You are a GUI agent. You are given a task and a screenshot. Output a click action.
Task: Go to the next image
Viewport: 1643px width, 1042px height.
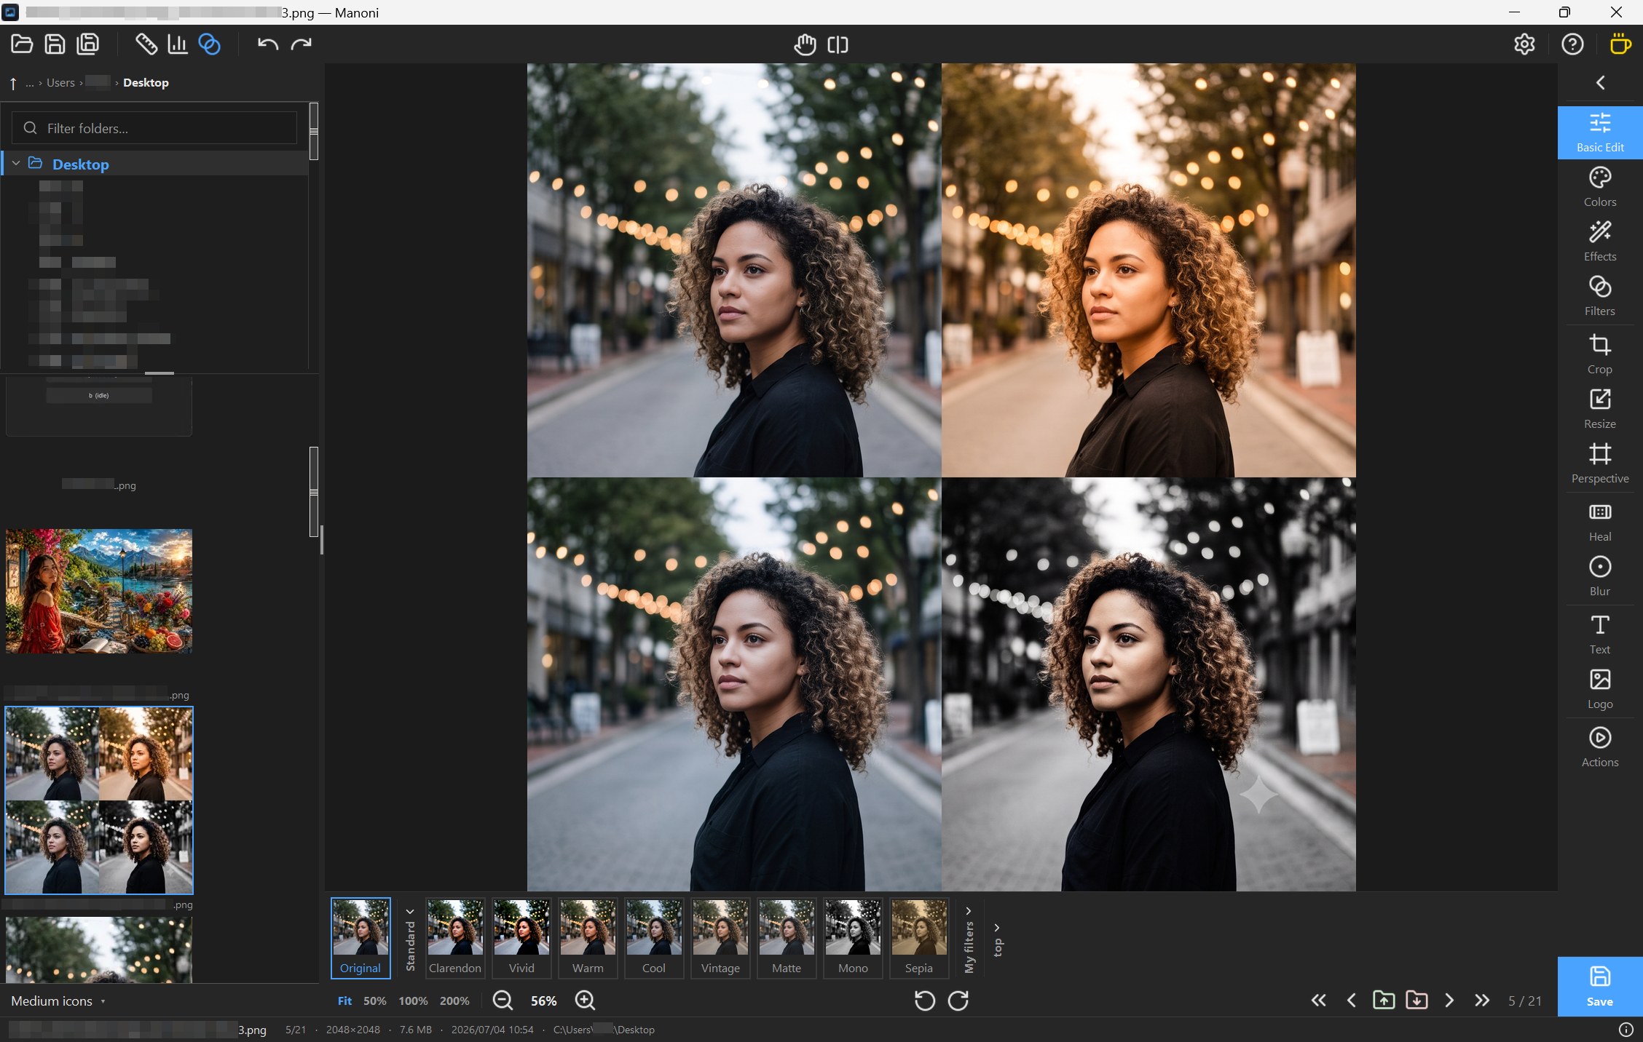coord(1449,1001)
